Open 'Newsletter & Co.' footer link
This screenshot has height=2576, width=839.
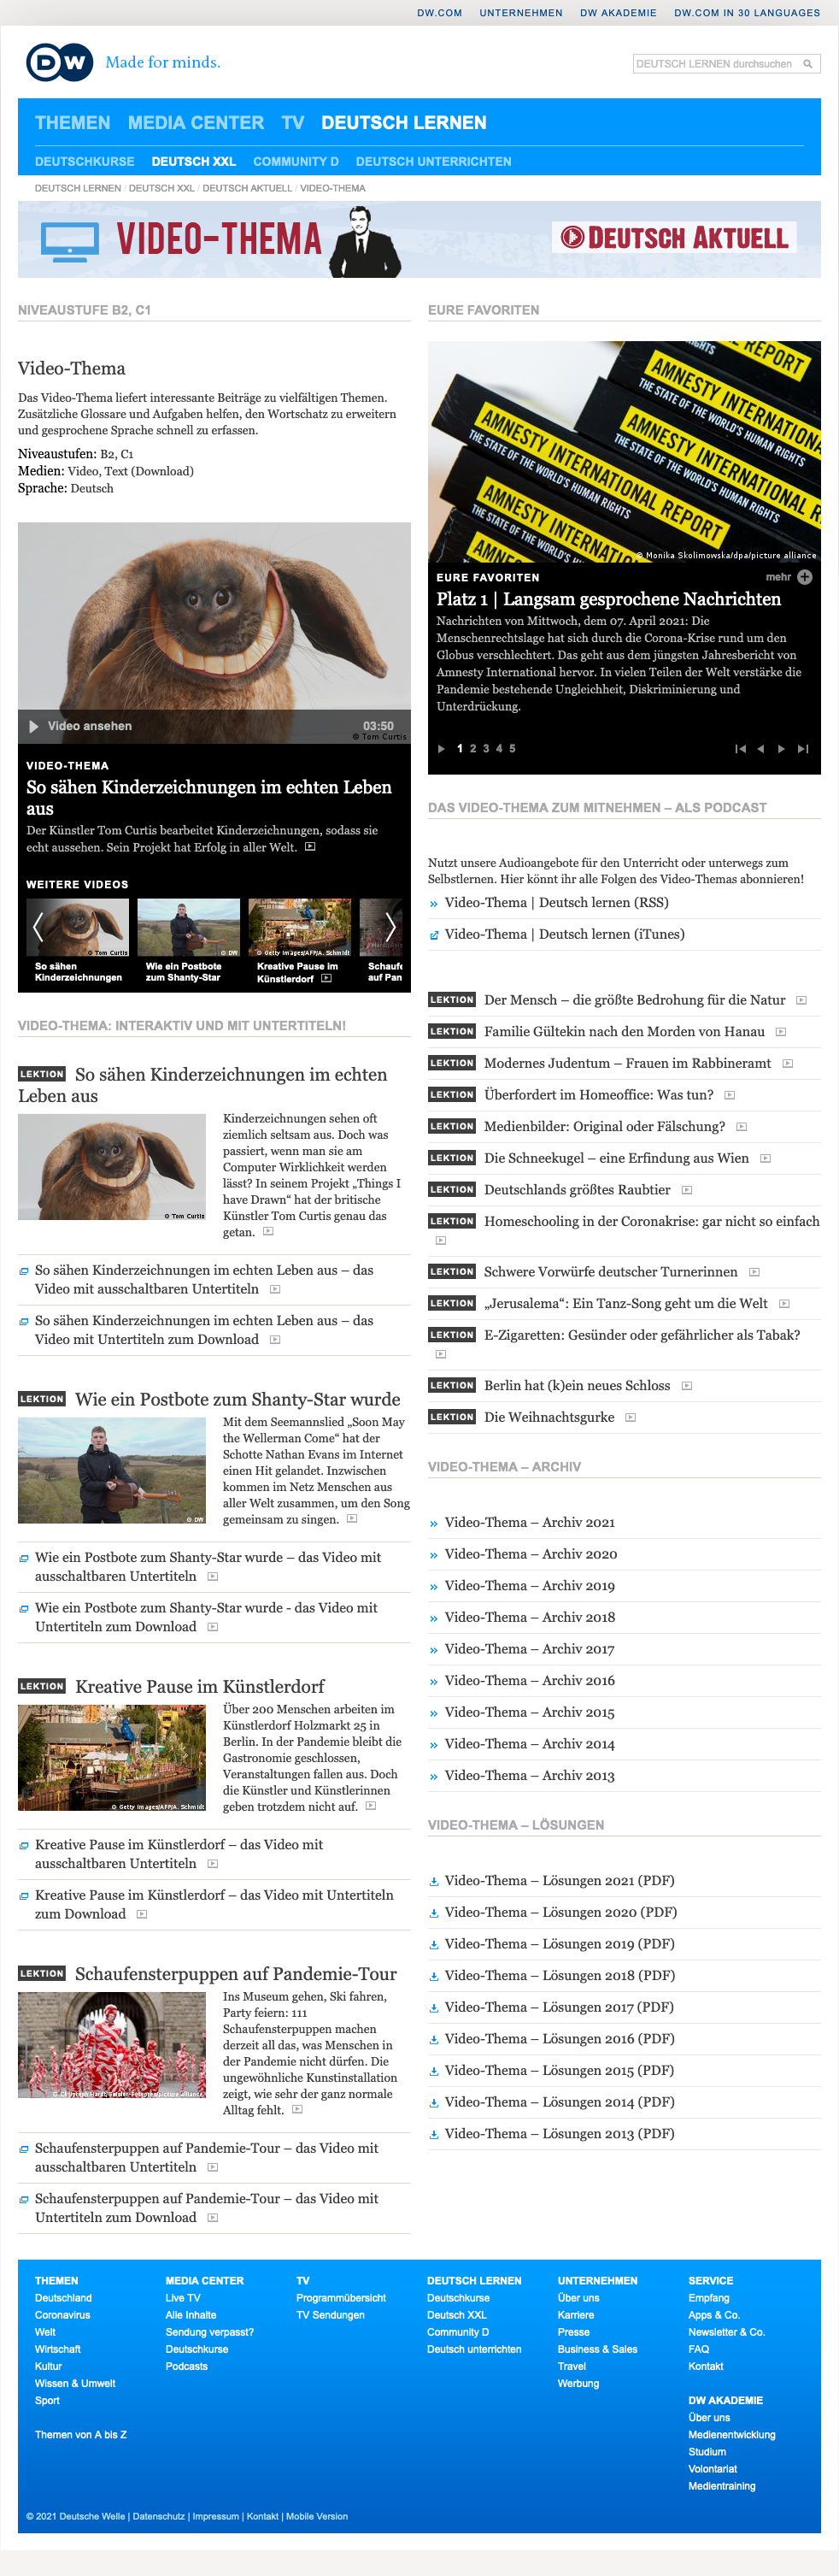click(726, 2332)
